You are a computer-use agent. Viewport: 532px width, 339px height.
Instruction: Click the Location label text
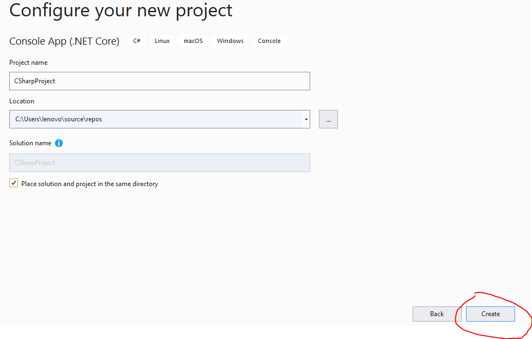pos(22,101)
